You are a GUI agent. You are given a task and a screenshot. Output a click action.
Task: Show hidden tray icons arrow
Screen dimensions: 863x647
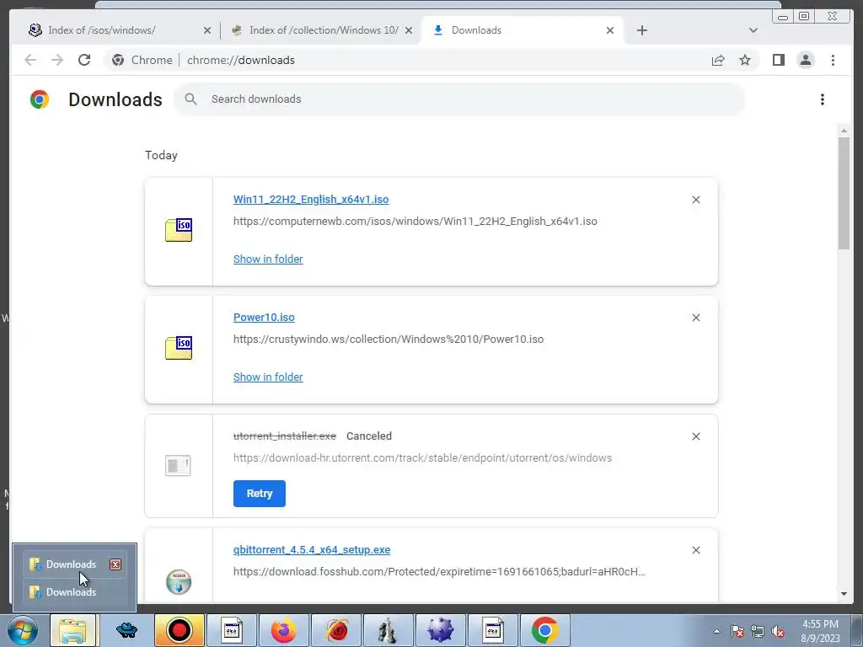coord(716,631)
